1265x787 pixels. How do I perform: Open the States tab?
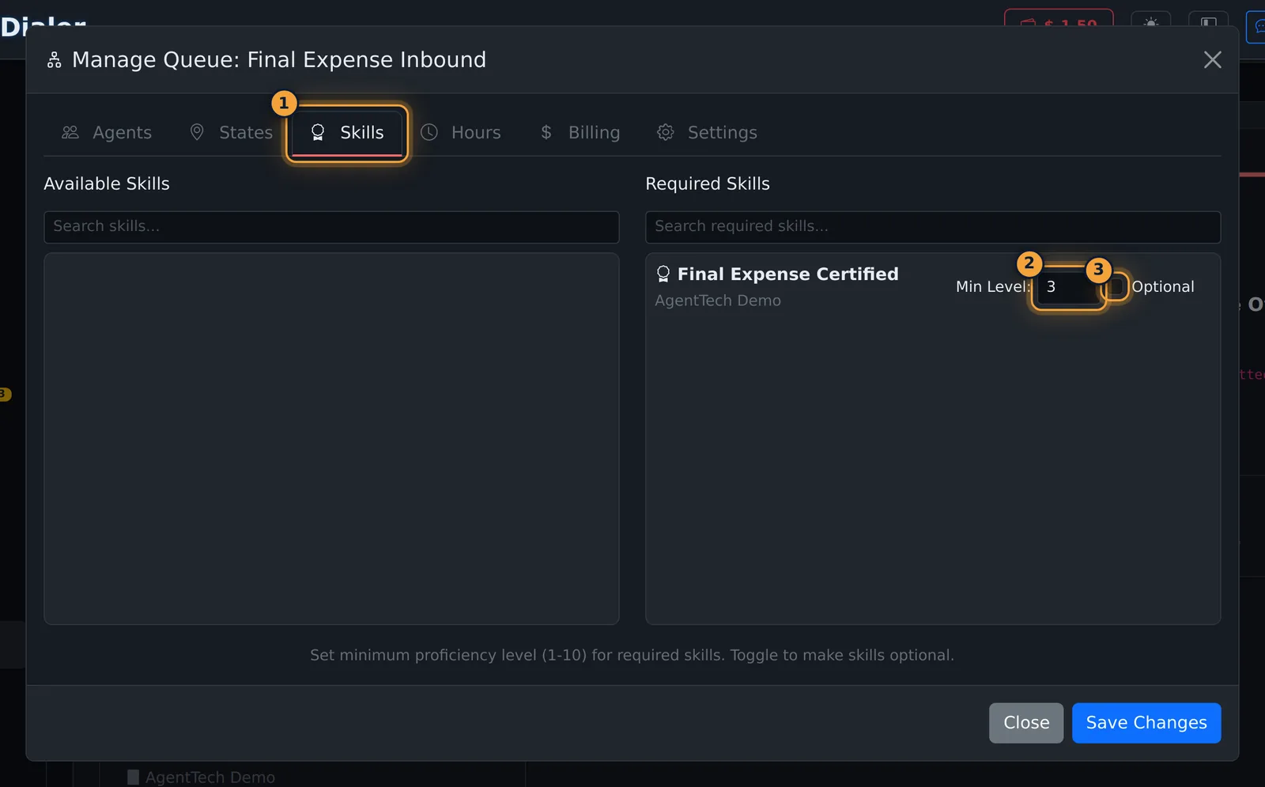coord(231,133)
